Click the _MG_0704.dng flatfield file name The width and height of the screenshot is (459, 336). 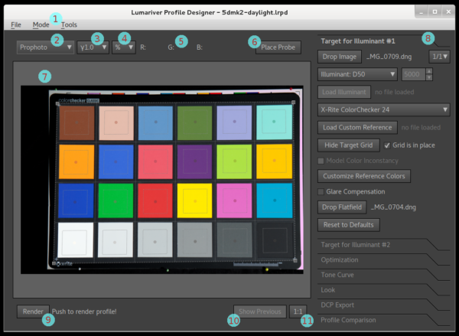393,207
